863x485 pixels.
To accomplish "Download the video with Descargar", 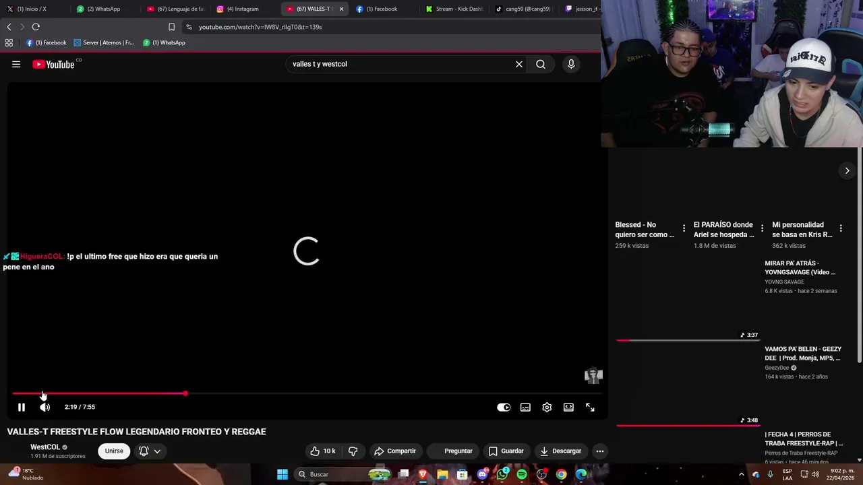I will [x=561, y=451].
